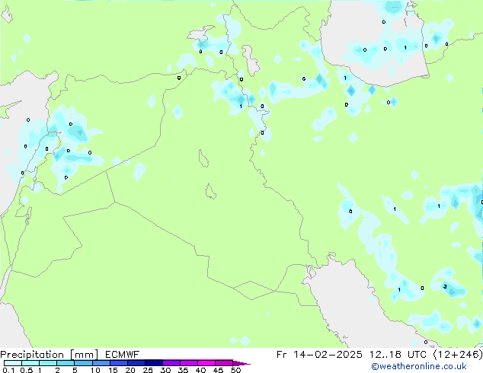Screen dimensions: 483x373
Task: Click the 10–15 mm blue legend swatch
Action: [x=101, y=363]
